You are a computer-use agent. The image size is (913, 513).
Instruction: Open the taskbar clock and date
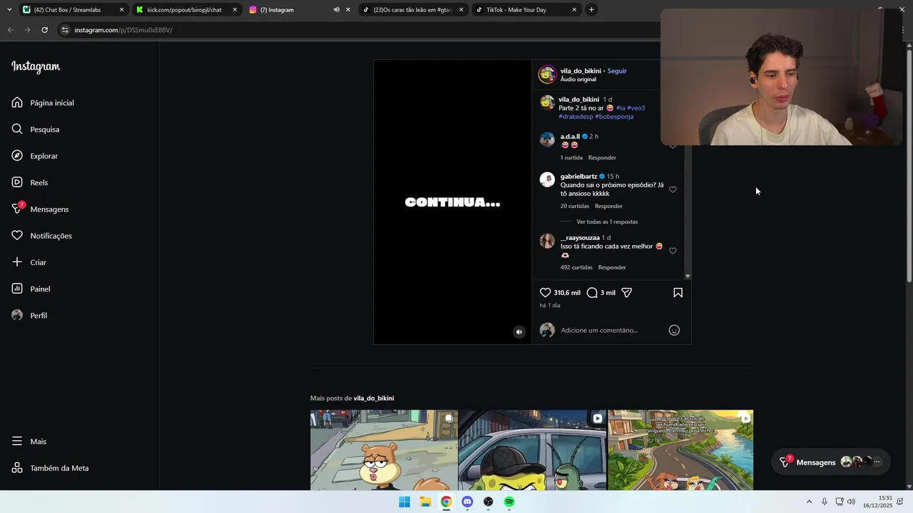878,502
